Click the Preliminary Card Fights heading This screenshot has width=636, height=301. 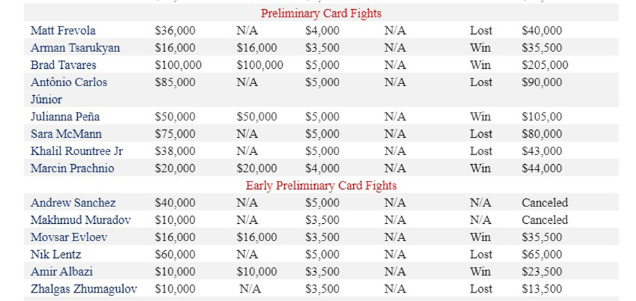click(321, 13)
